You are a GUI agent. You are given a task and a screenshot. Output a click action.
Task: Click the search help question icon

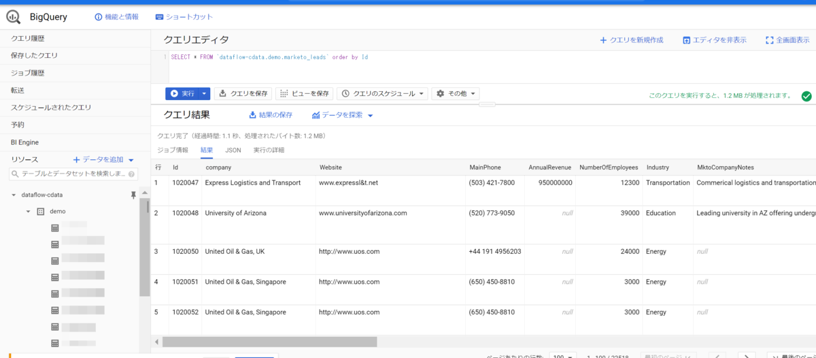(x=131, y=174)
